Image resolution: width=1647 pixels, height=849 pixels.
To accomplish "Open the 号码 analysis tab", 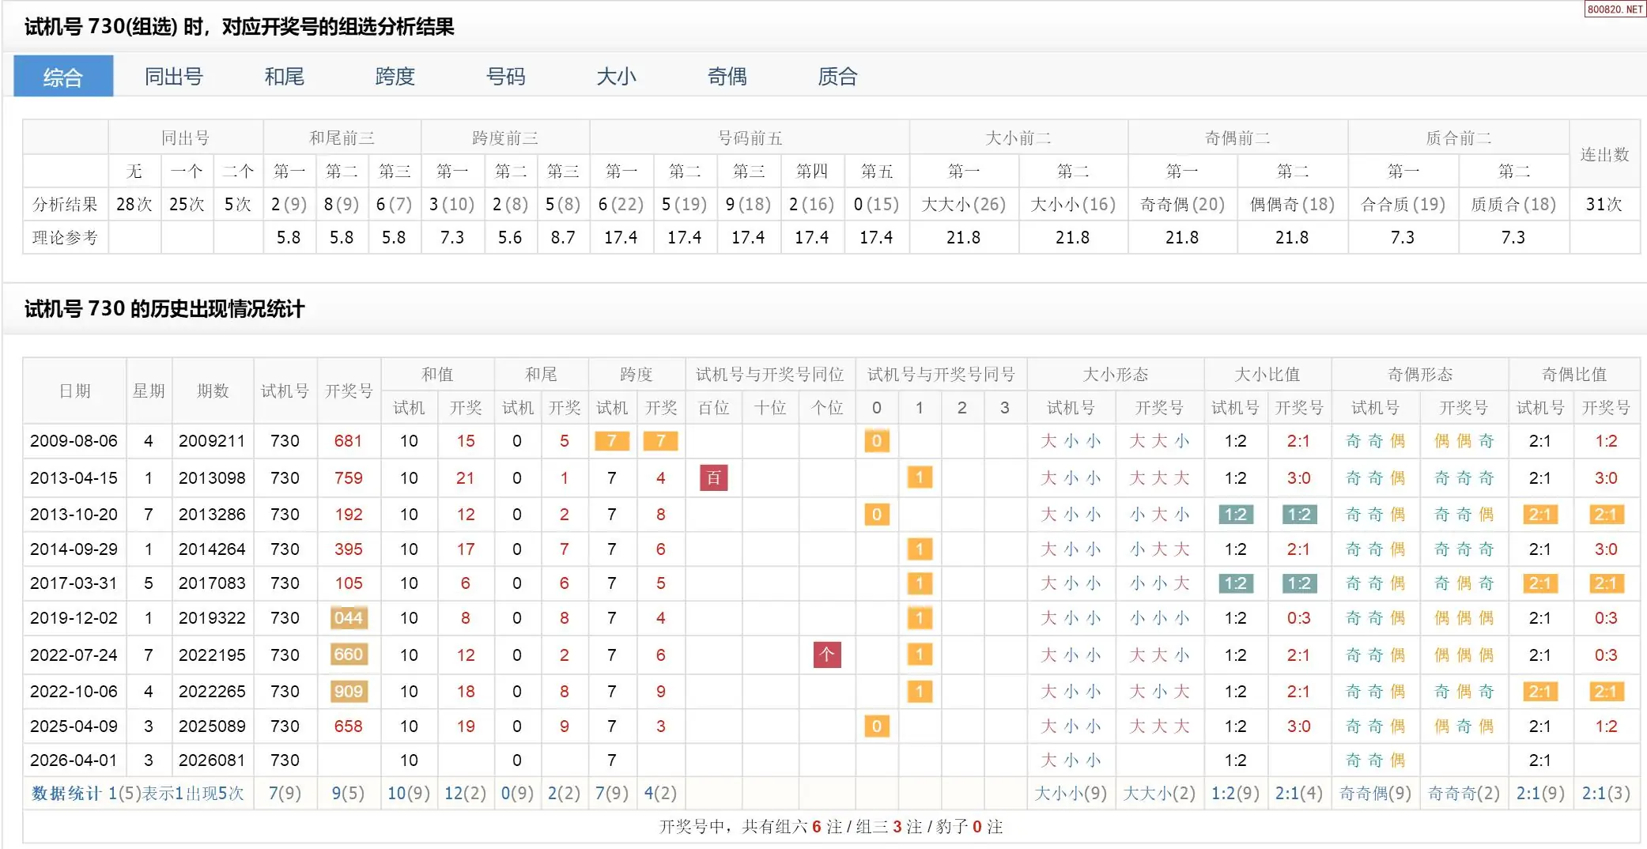I will click(505, 77).
